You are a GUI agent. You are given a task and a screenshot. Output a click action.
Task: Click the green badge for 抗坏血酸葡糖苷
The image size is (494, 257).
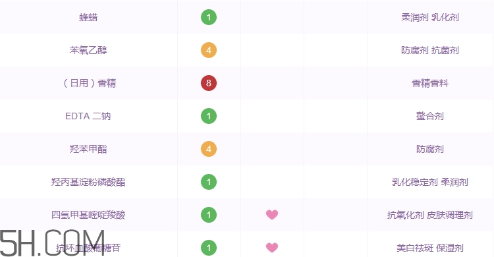point(209,248)
